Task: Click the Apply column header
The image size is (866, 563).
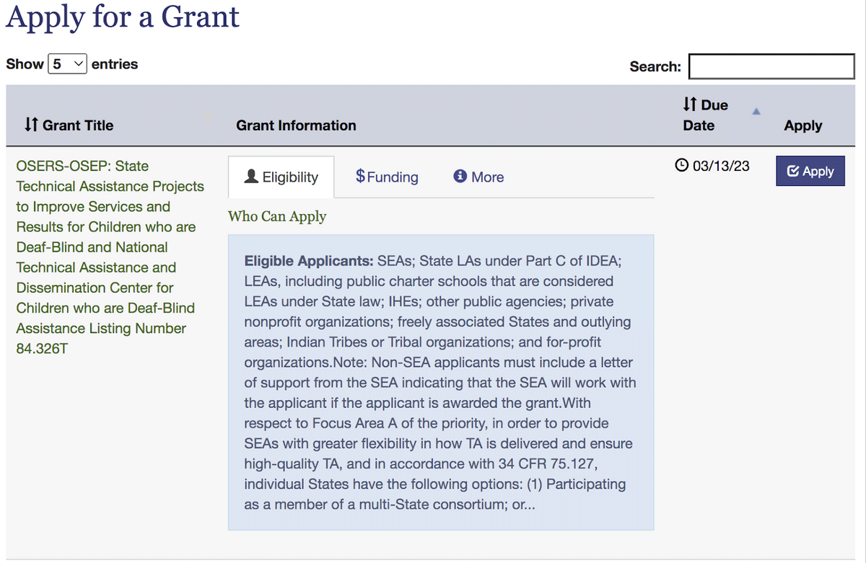Action: click(x=802, y=125)
